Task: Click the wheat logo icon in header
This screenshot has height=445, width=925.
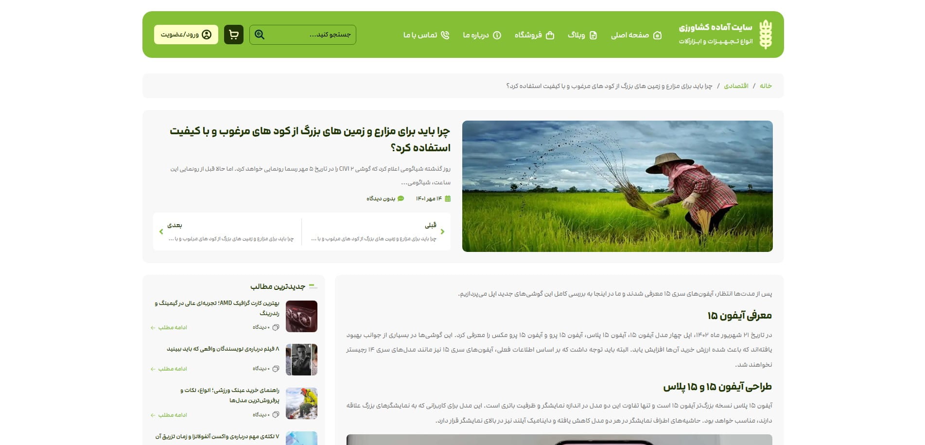Action: pos(766,35)
